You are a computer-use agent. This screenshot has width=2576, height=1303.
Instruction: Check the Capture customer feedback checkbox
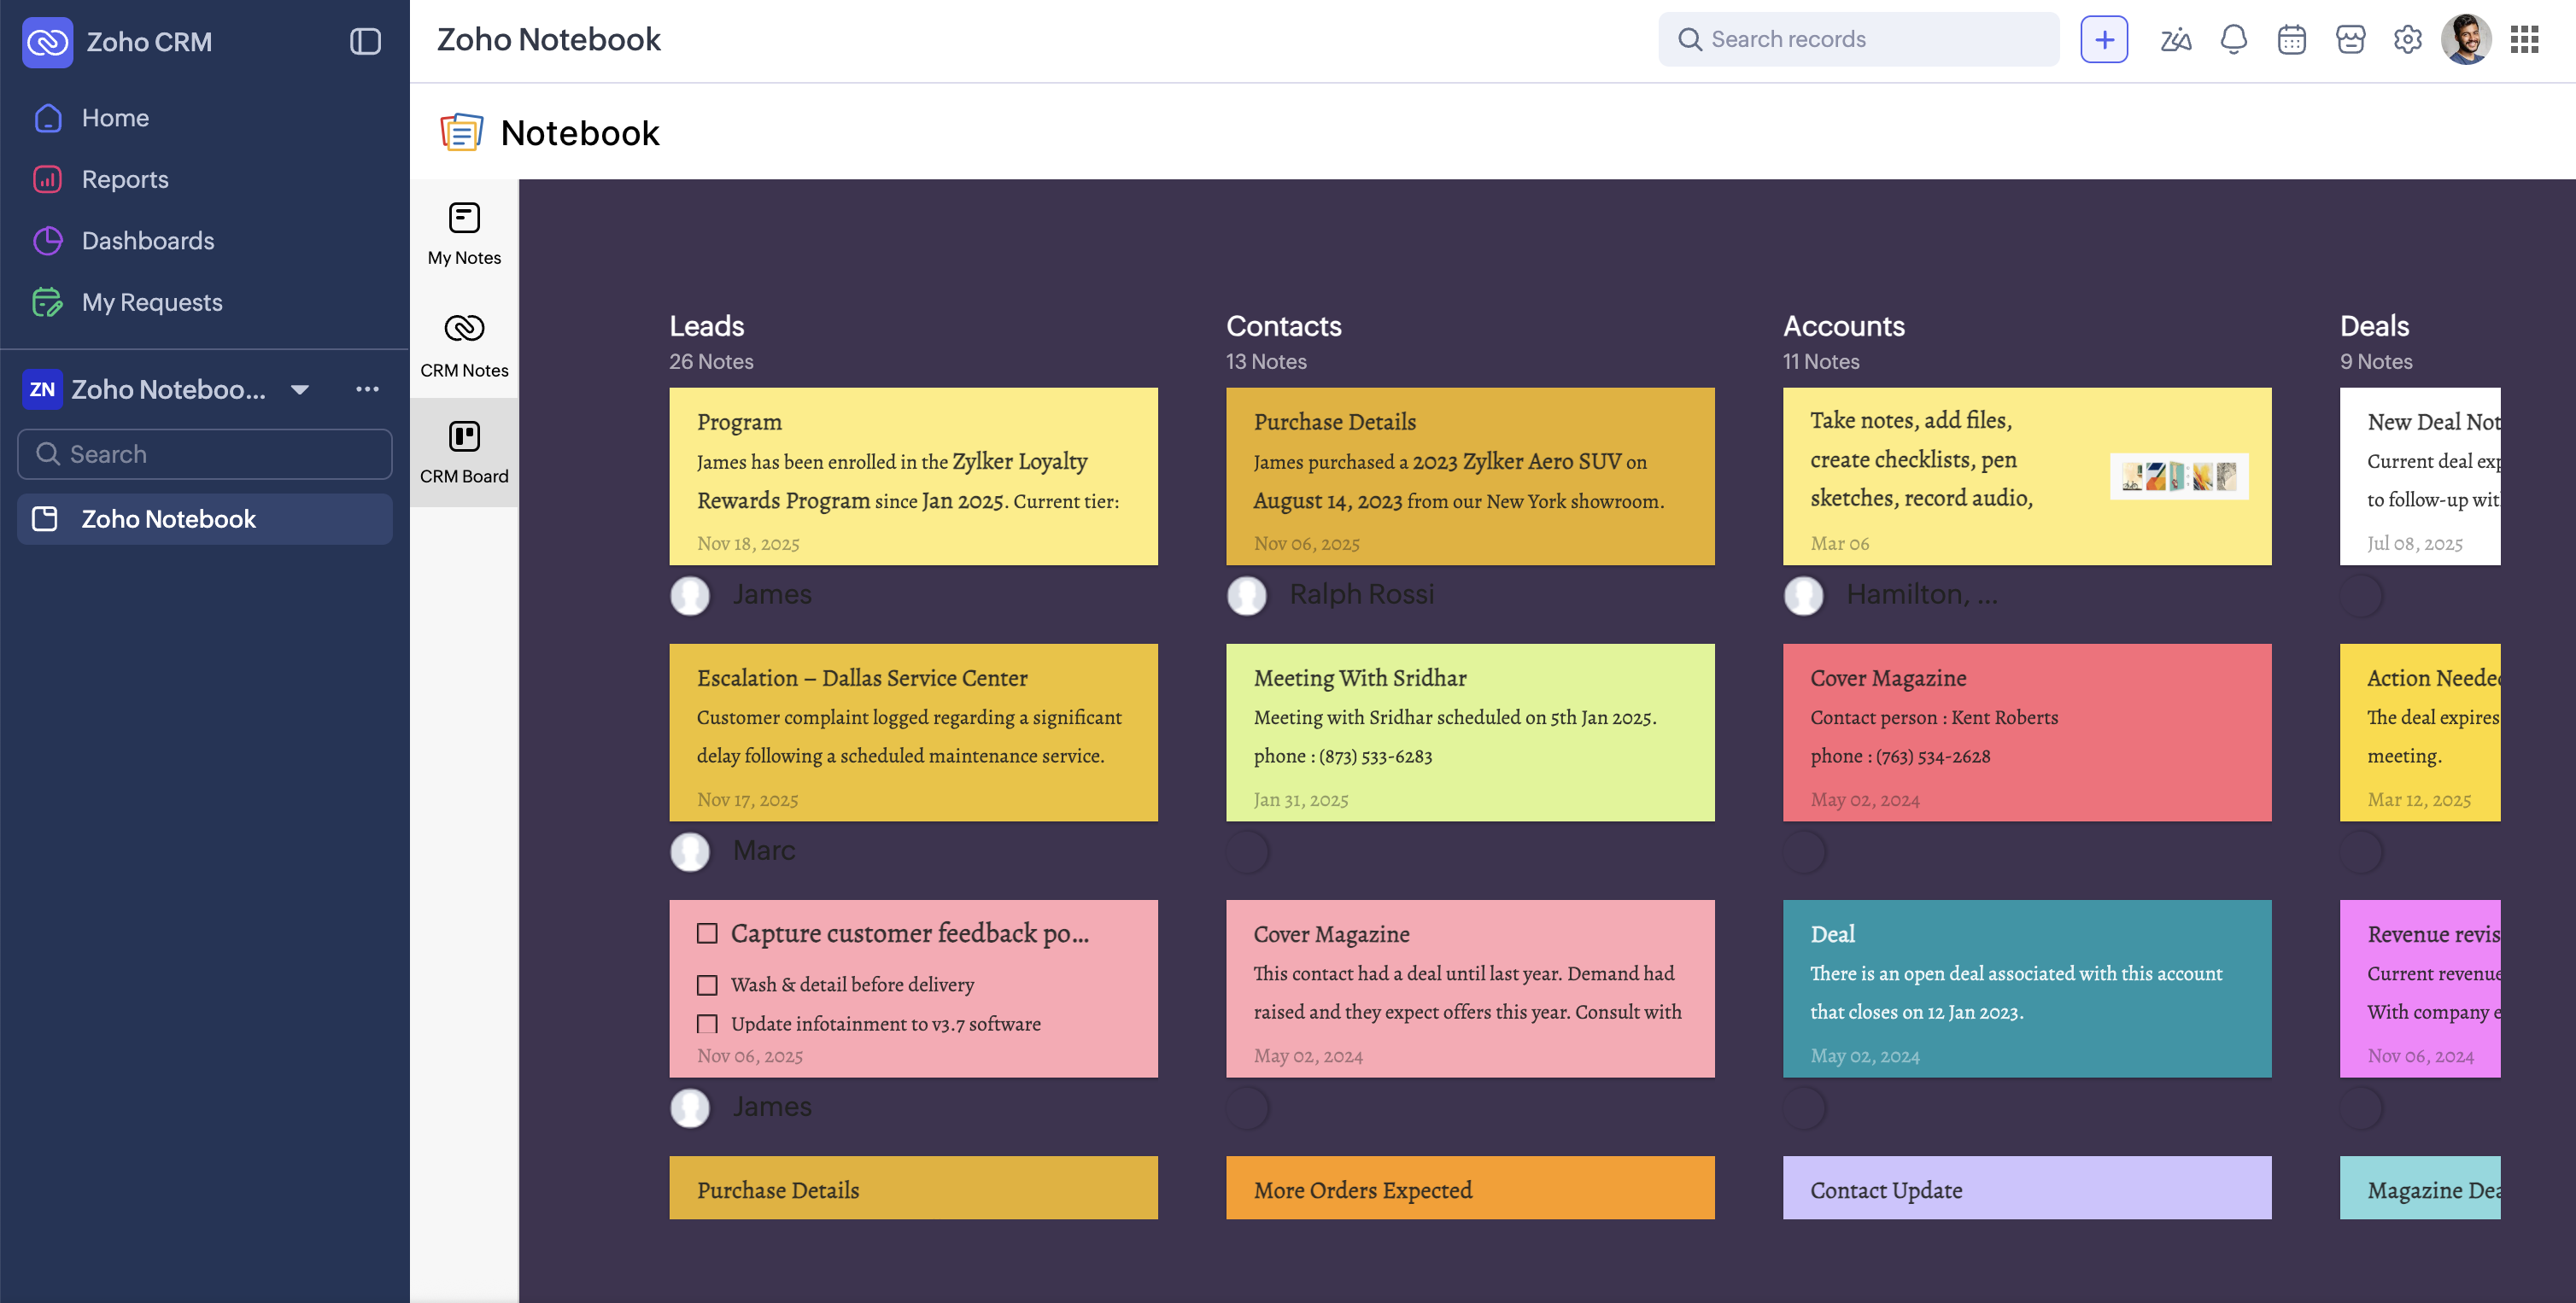[x=707, y=933]
